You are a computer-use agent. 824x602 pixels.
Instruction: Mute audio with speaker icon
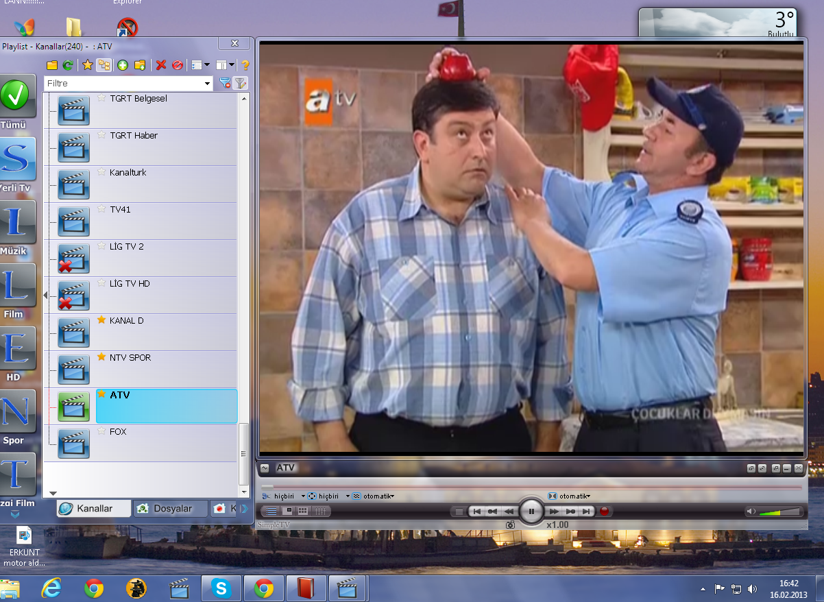pyautogui.click(x=751, y=511)
